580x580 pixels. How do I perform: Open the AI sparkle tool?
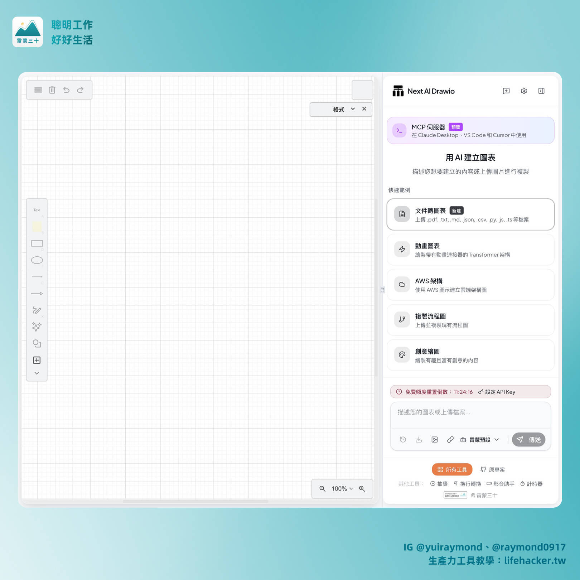[x=37, y=327]
